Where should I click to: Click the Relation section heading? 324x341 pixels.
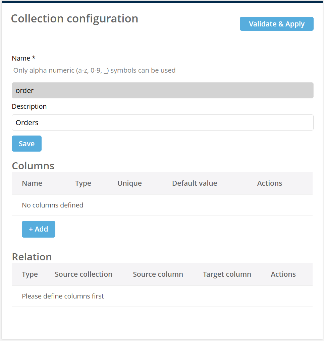[32, 257]
